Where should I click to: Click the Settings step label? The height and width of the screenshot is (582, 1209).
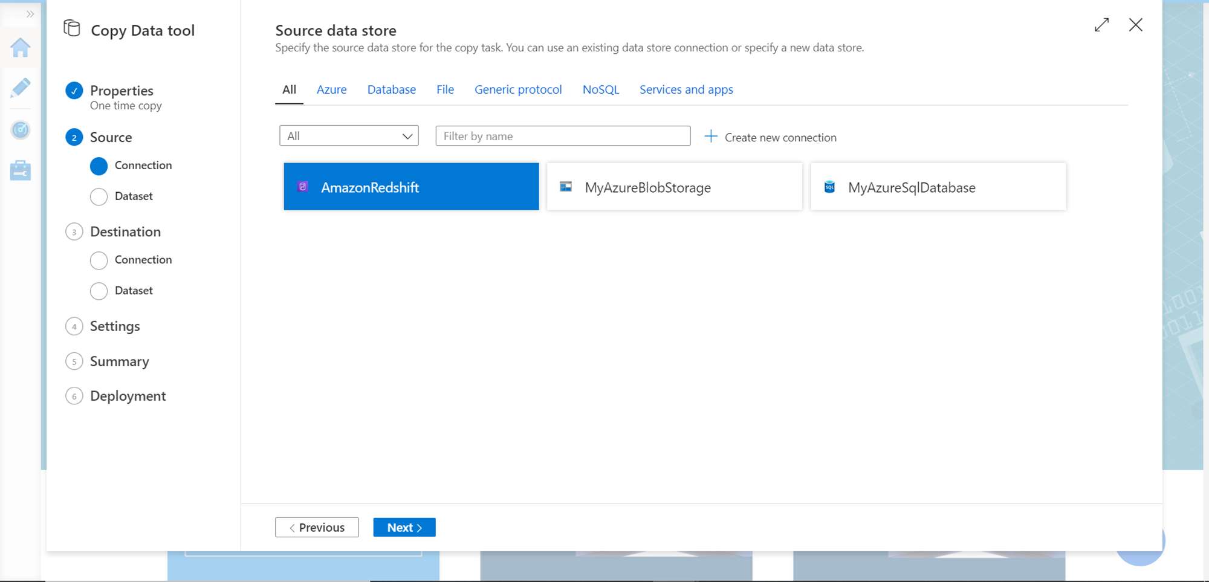pos(115,326)
